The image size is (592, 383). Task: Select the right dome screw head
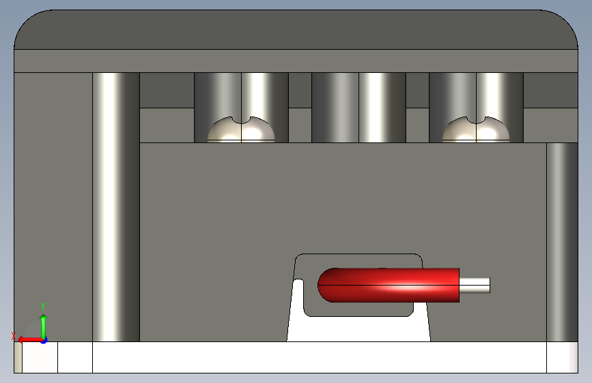(476, 129)
